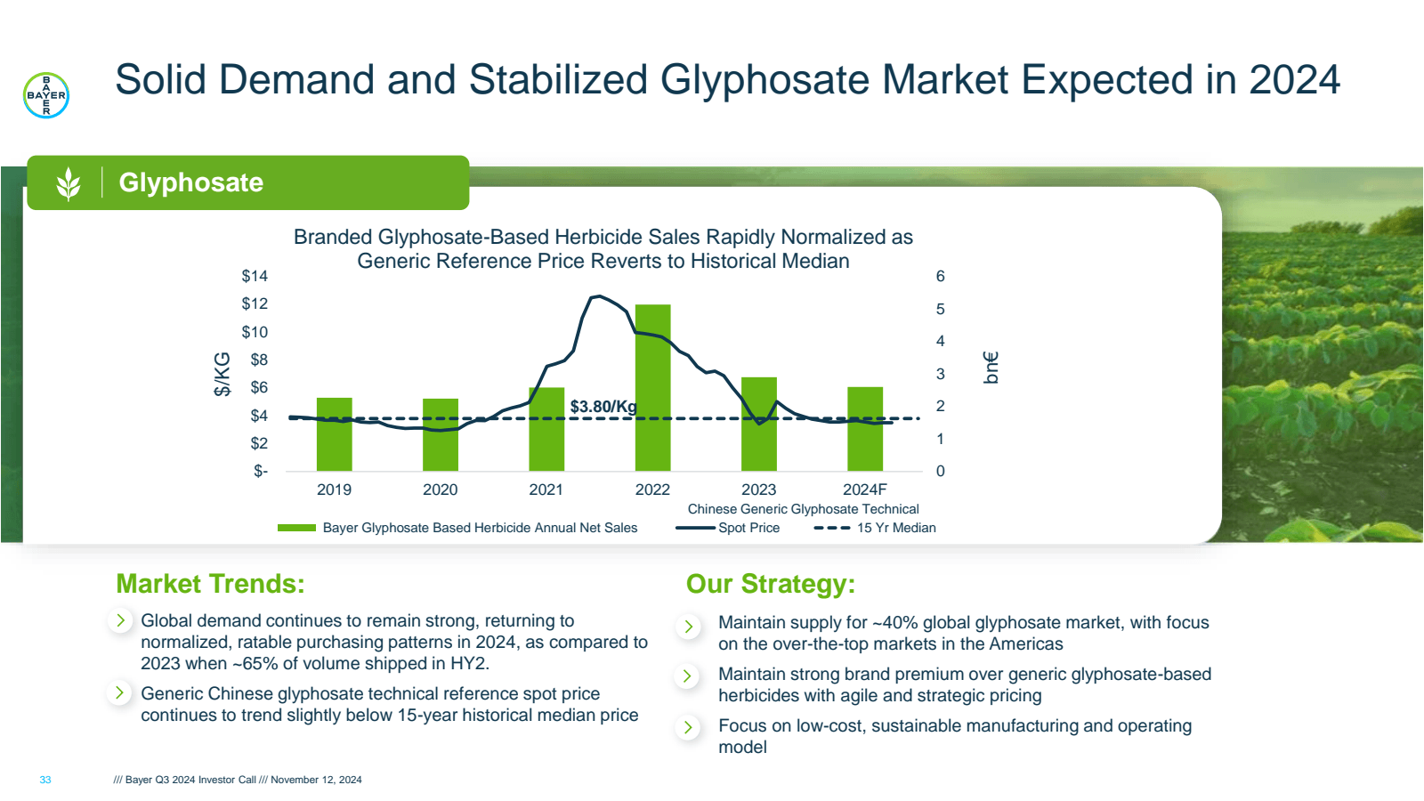Click legend text 'Bayer Glyphosate Based Herbicide Annual Net Sales'
The width and height of the screenshot is (1424, 801).
coord(480,528)
